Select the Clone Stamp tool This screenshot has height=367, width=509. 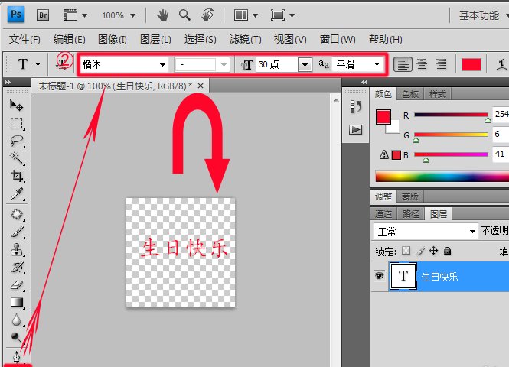pyautogui.click(x=17, y=250)
